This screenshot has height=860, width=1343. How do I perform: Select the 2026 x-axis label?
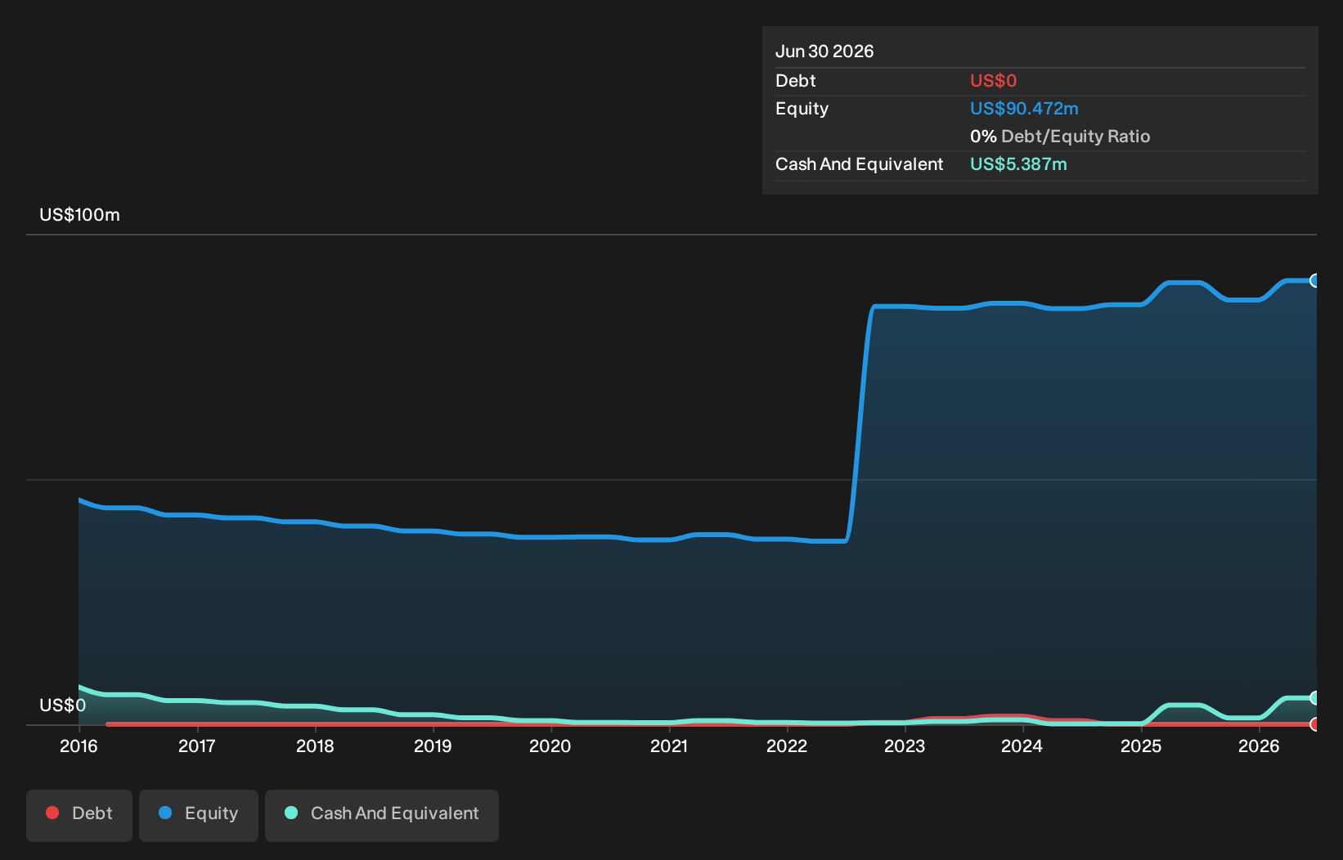coord(1259,746)
